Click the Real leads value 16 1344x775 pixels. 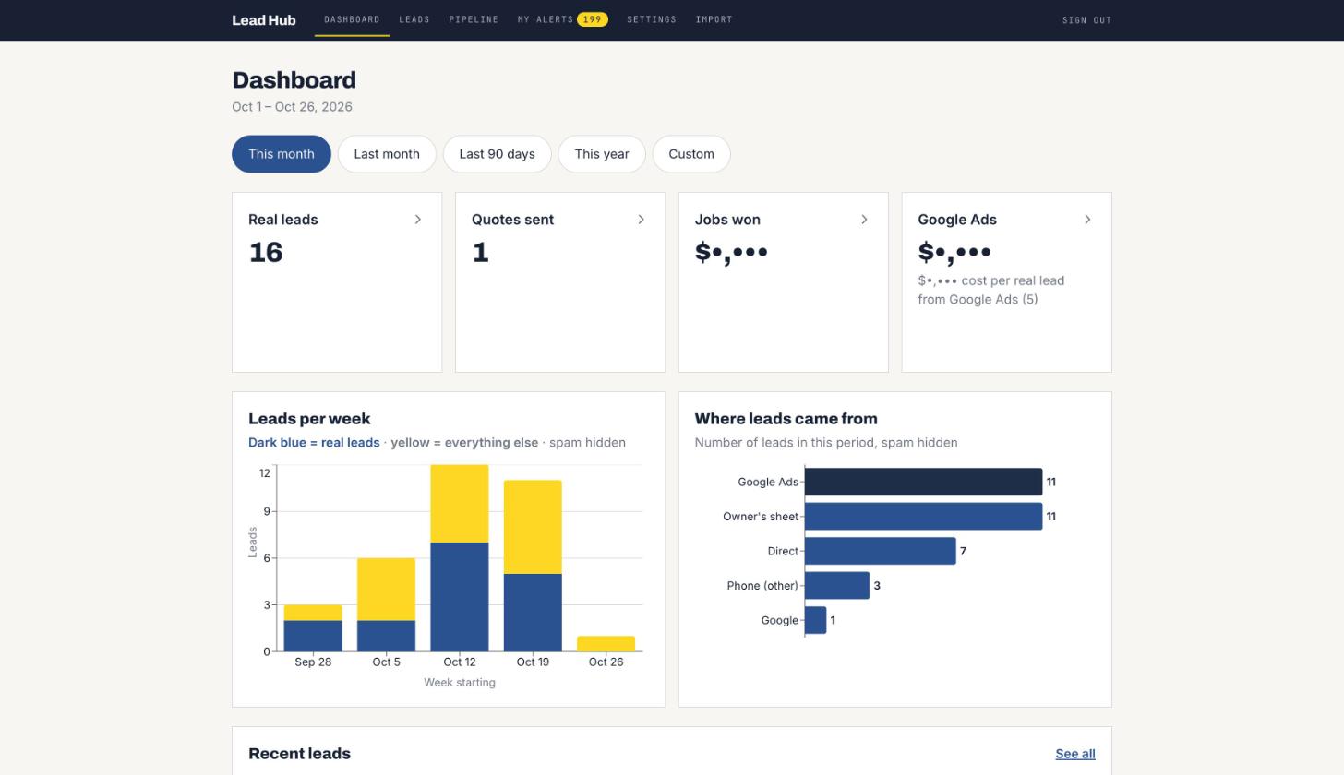[x=266, y=252]
